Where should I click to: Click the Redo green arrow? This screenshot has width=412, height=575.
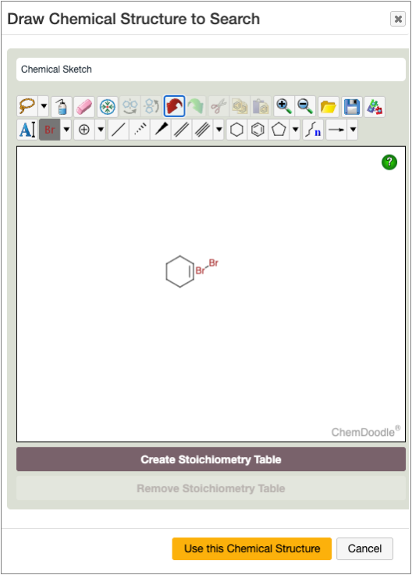point(196,107)
